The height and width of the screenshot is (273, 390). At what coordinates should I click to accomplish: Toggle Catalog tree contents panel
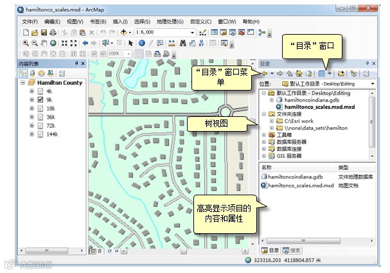point(353,73)
